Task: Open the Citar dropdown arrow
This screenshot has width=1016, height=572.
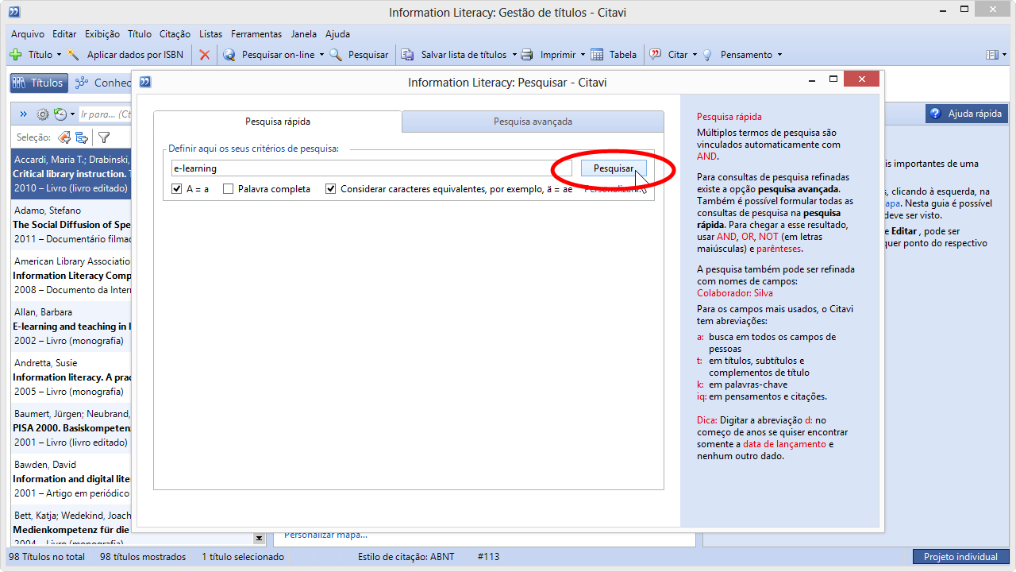Action: tap(695, 55)
